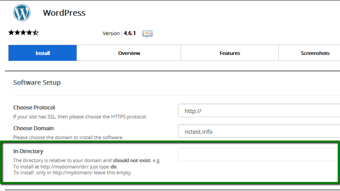Image resolution: width=340 pixels, height=191 pixels.
Task: Click the version number 4.6.1
Action: (x=131, y=33)
